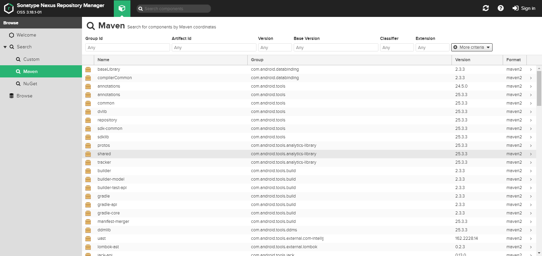Expand the compilerCommon row chevron

pyautogui.click(x=531, y=78)
